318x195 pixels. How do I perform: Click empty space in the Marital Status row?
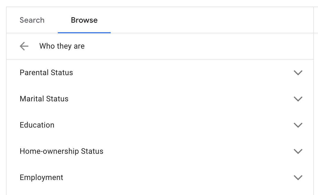[x=182, y=99]
